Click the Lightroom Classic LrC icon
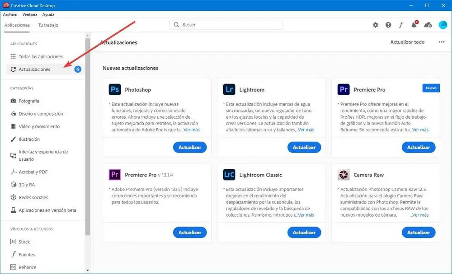 pos(229,175)
